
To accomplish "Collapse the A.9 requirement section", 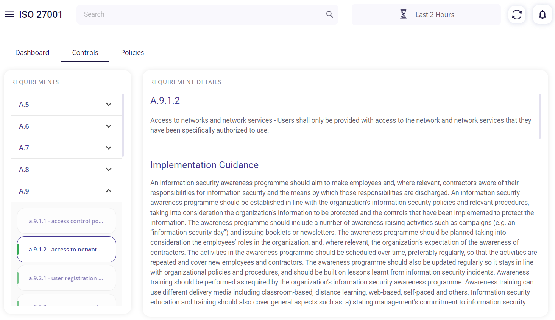I will 67,191.
